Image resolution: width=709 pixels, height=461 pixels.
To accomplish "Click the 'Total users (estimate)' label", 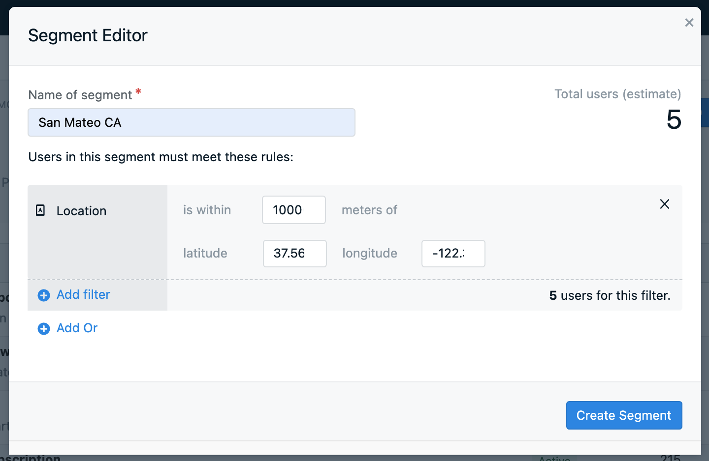I will coord(618,94).
